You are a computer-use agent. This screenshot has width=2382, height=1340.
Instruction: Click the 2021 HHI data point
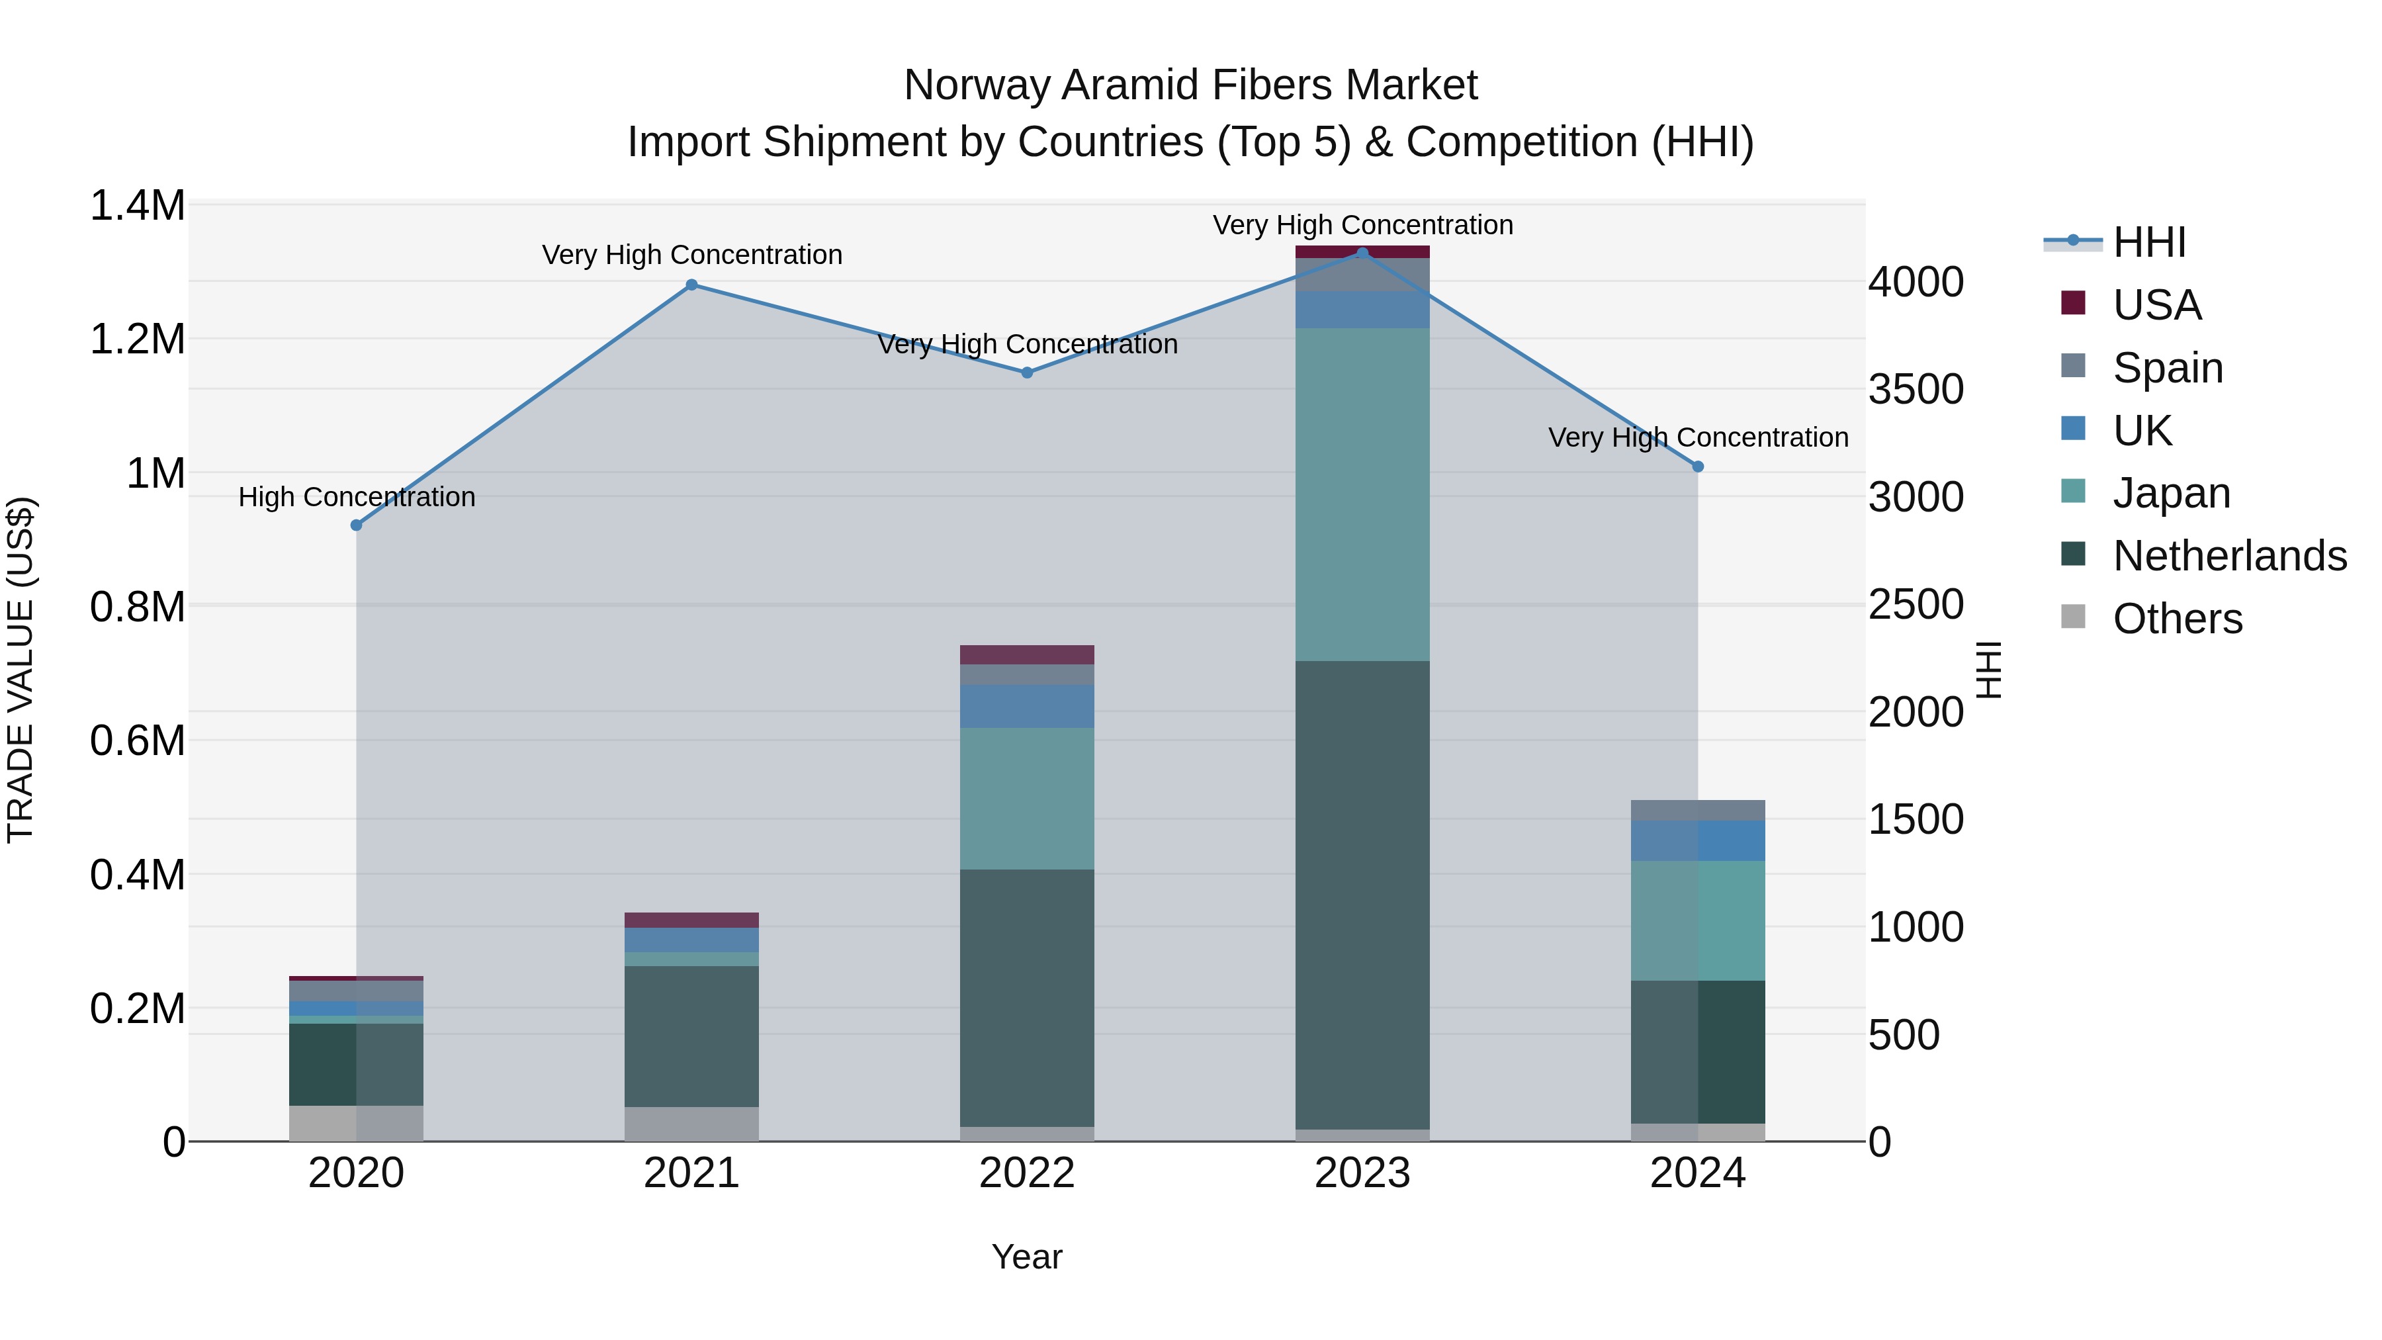[x=691, y=285]
